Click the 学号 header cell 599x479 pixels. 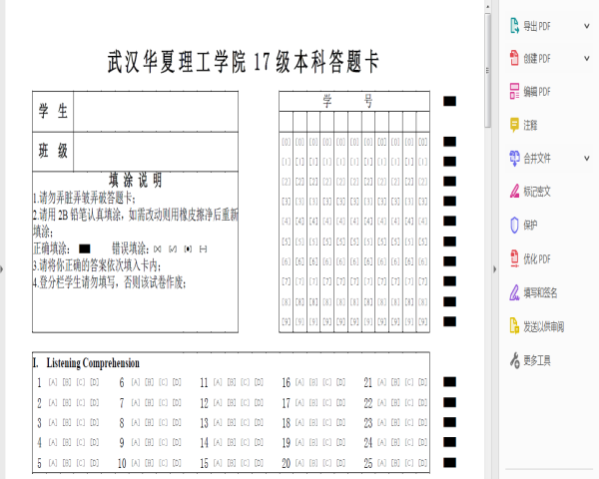tap(354, 101)
